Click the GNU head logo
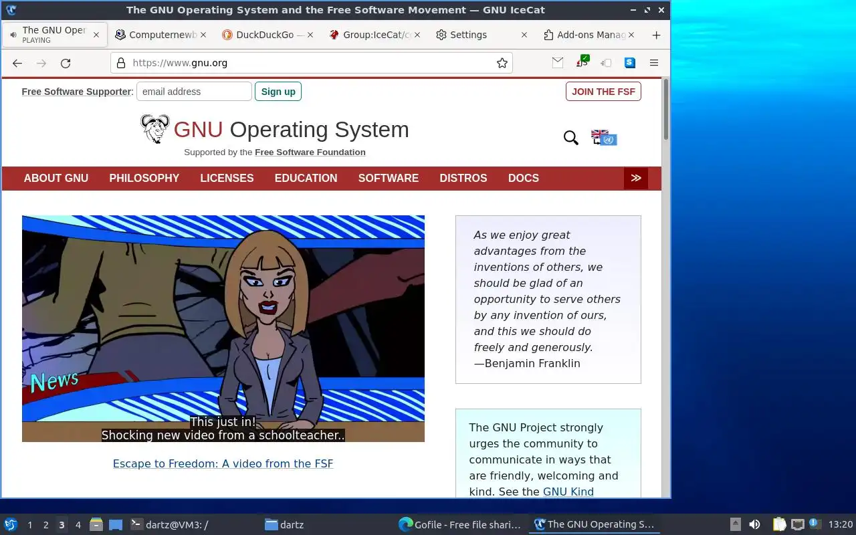The height and width of the screenshot is (535, 856). tap(155, 128)
